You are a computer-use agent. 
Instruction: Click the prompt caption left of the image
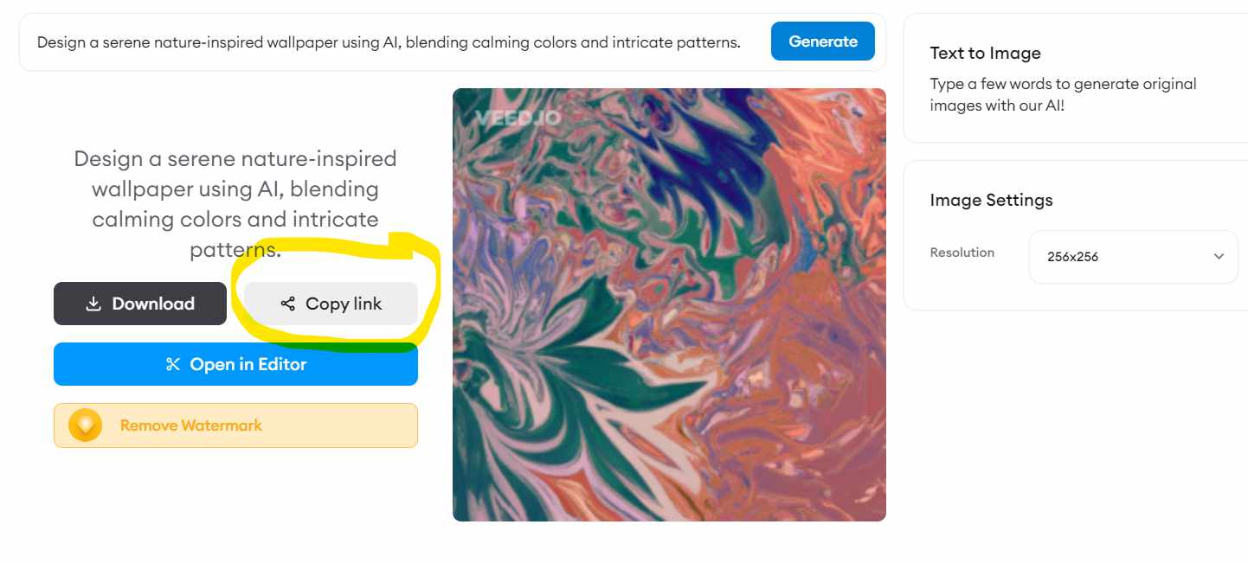click(x=235, y=204)
